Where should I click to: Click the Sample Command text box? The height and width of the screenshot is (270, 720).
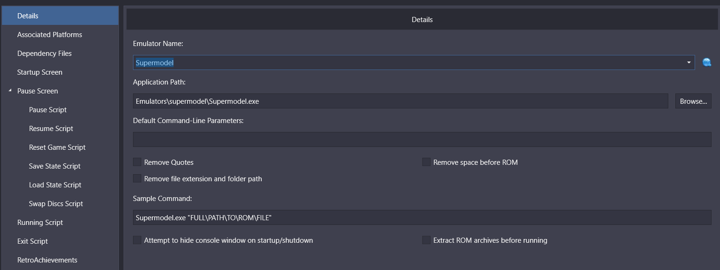tap(422, 217)
